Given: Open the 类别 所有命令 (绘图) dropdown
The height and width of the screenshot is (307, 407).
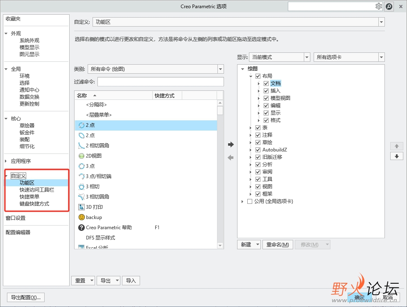Looking at the screenshot, I should click(x=220, y=69).
